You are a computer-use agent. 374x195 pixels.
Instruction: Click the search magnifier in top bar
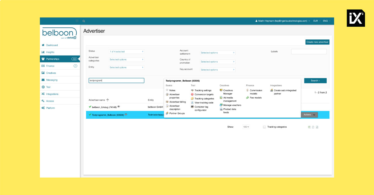[x=84, y=21]
